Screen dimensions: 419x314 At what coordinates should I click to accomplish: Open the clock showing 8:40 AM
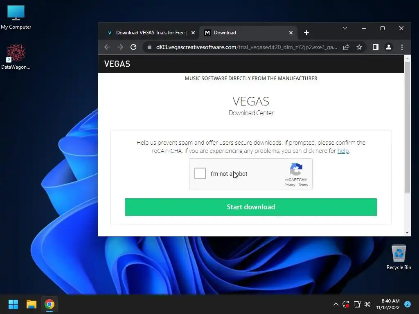tap(388, 304)
